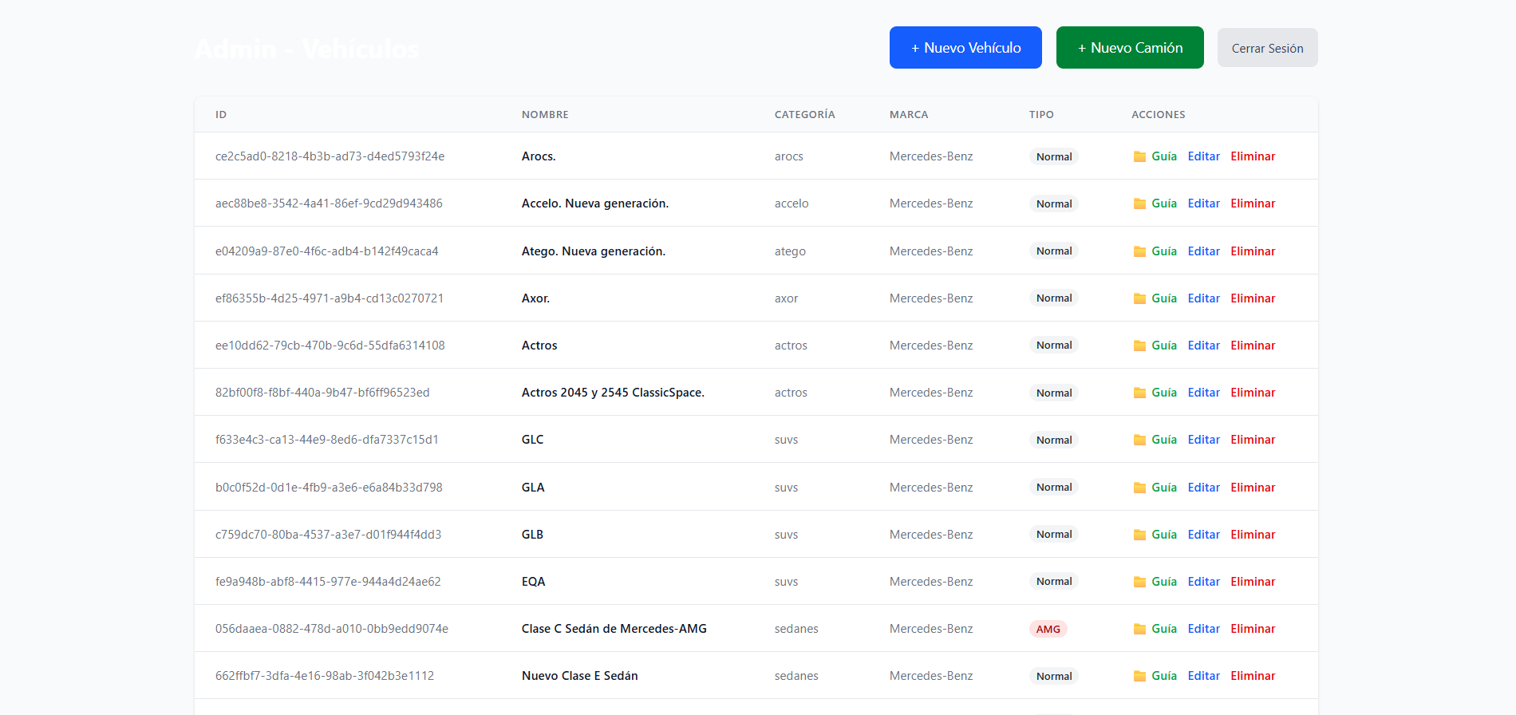Image resolution: width=1516 pixels, height=715 pixels.
Task: Select the category cell 'atego'
Action: (790, 251)
